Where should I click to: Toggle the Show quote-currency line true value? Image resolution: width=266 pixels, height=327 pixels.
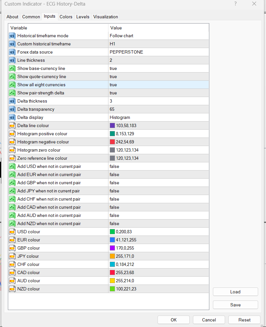point(159,76)
